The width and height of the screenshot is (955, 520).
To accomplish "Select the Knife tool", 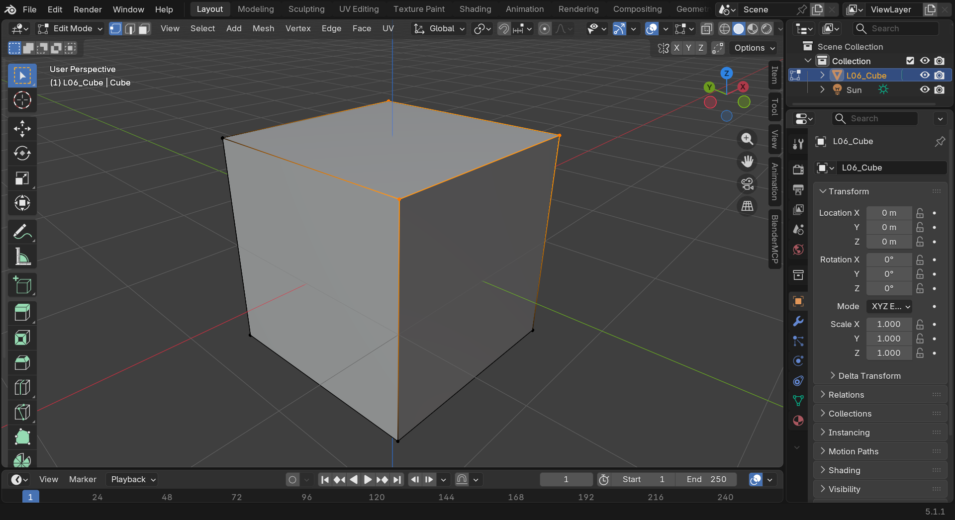I will 22,413.
